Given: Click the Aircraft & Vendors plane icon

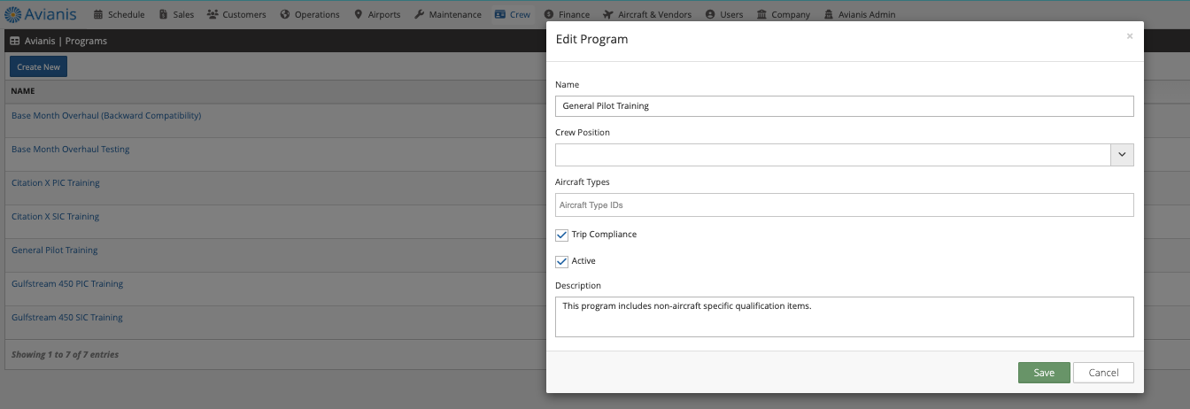Looking at the screenshot, I should 608,15.
